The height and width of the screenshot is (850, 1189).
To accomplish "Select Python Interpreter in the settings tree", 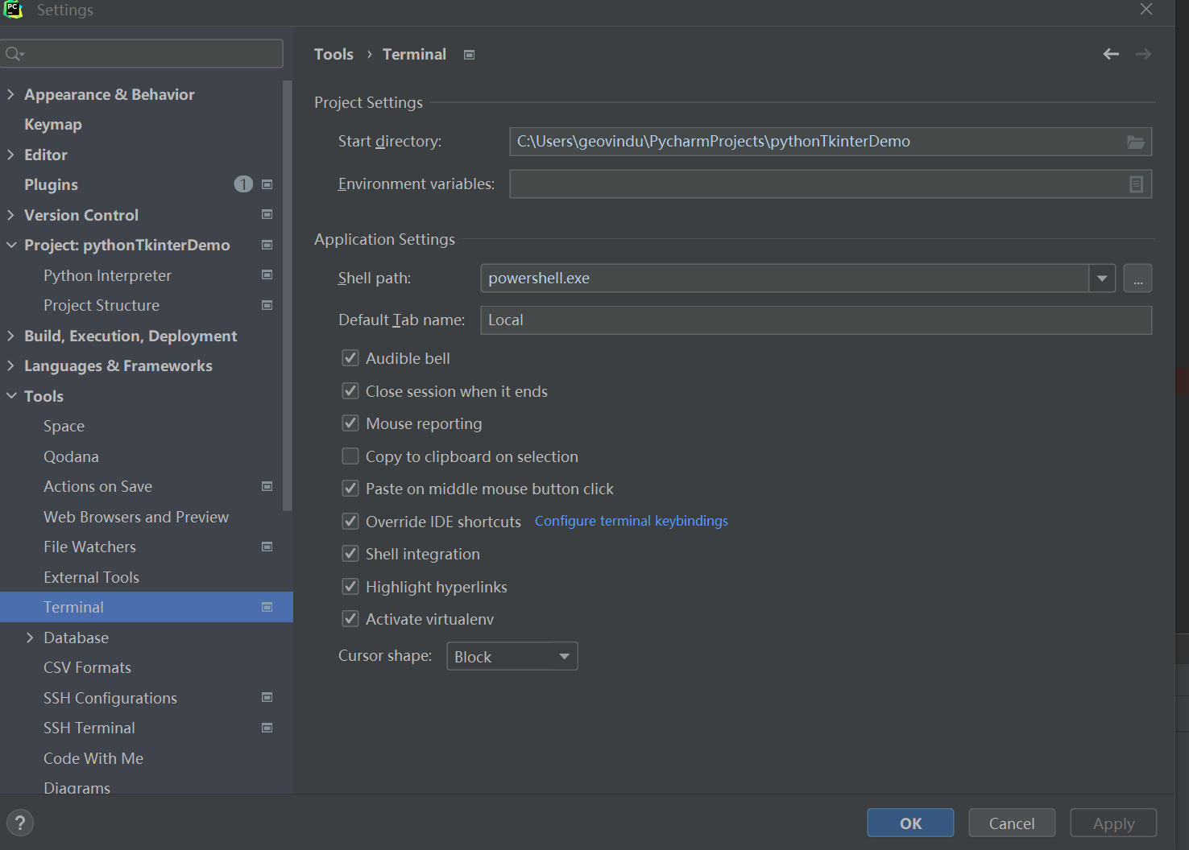I will tap(107, 275).
